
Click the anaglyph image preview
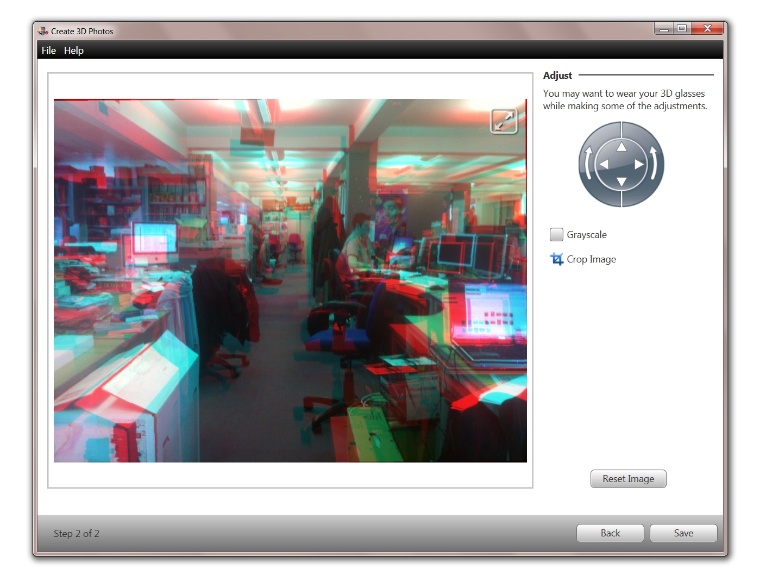pyautogui.click(x=291, y=280)
